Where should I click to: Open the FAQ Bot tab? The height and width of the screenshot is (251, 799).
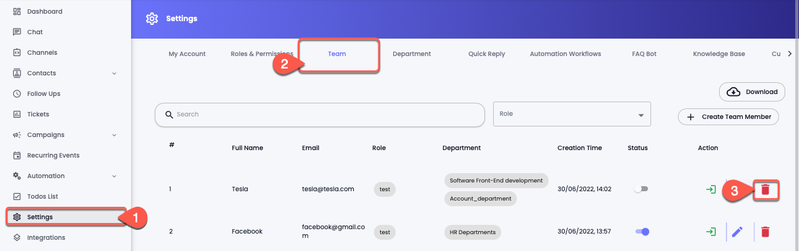tap(644, 54)
